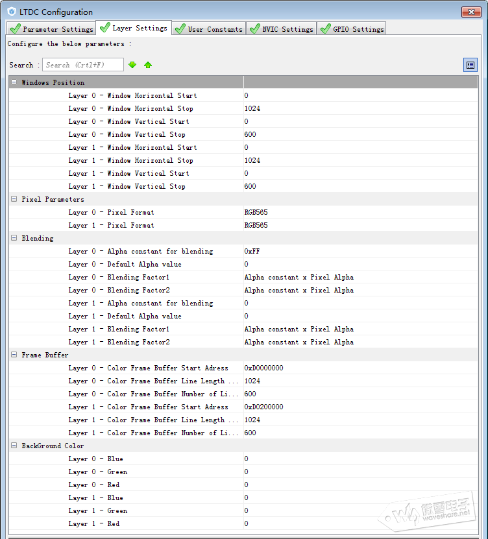Screen dimensions: 488x539
Task: Open Layer 0 Blending Factor1 value dropdown
Action: pos(360,277)
